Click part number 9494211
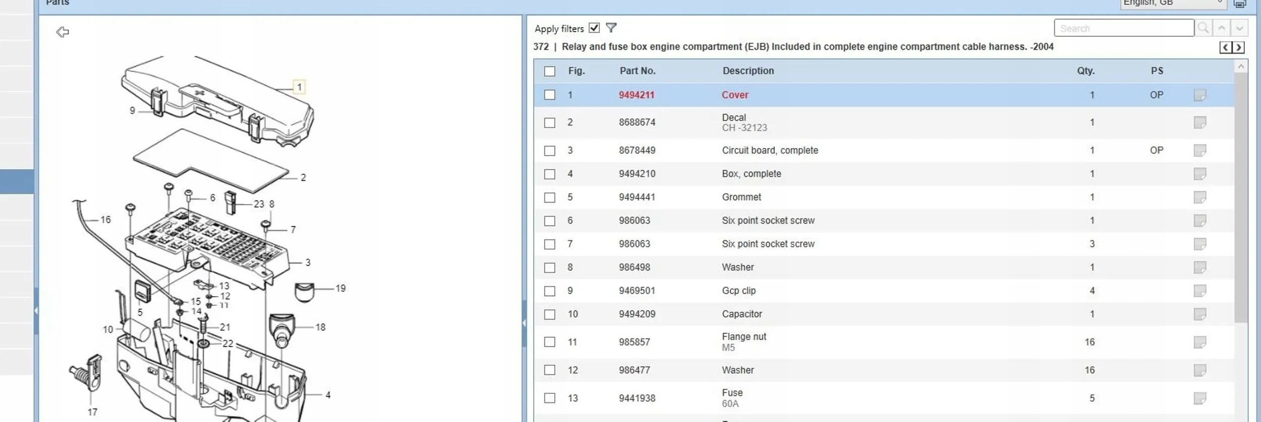 point(636,95)
